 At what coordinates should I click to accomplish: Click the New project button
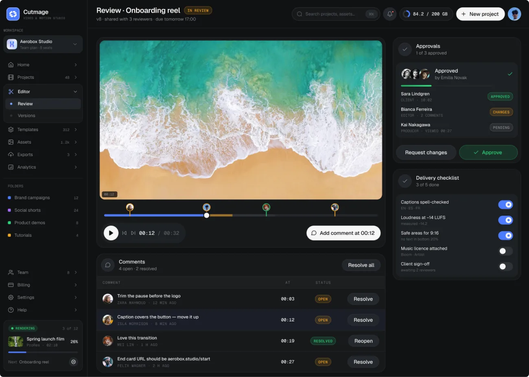(480, 14)
